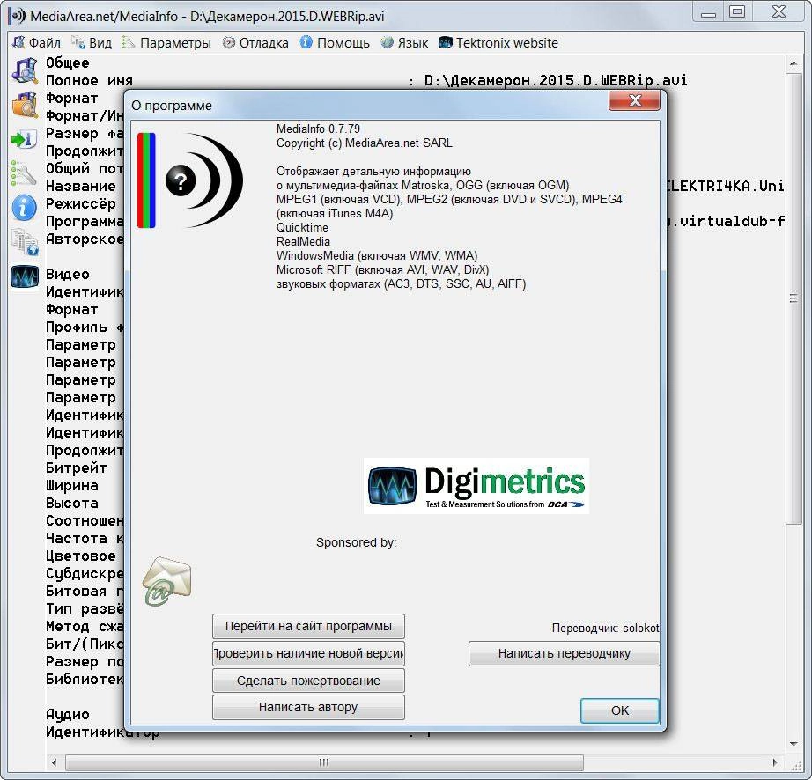
Task: Minimize the MediaInfo main window
Action: tap(708, 11)
